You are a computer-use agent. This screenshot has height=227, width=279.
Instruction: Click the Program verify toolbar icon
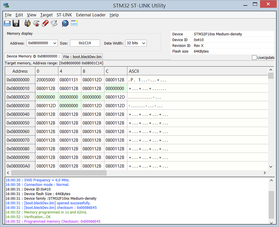click(x=54, y=23)
